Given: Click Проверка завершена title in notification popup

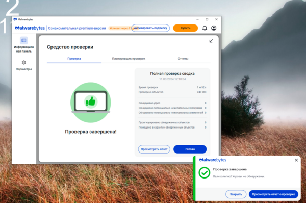Looking at the screenshot, I should tap(229, 169).
